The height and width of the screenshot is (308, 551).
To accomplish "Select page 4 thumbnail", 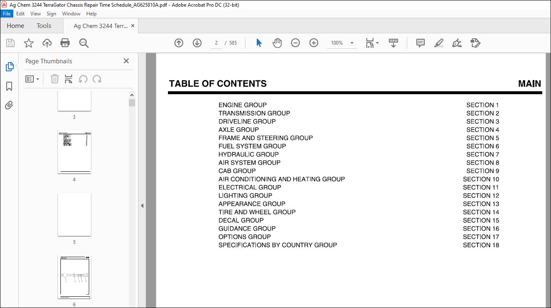I will coord(74,152).
